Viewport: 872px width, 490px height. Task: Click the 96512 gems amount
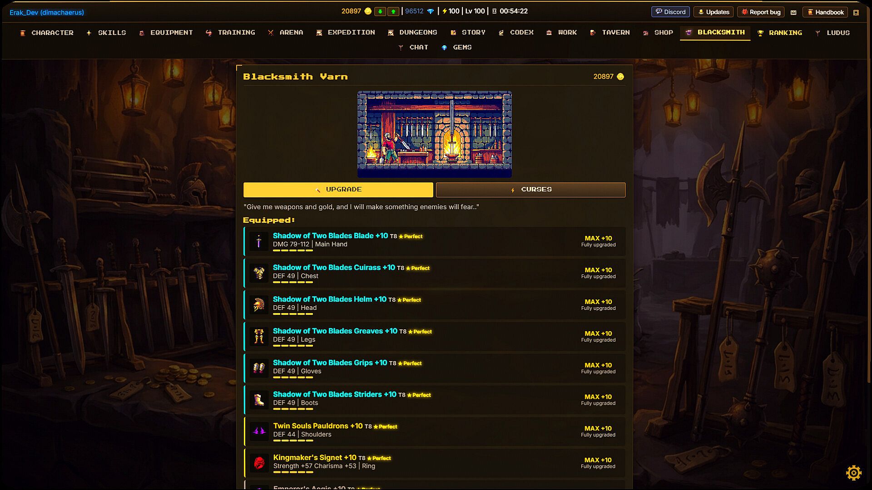pyautogui.click(x=414, y=11)
